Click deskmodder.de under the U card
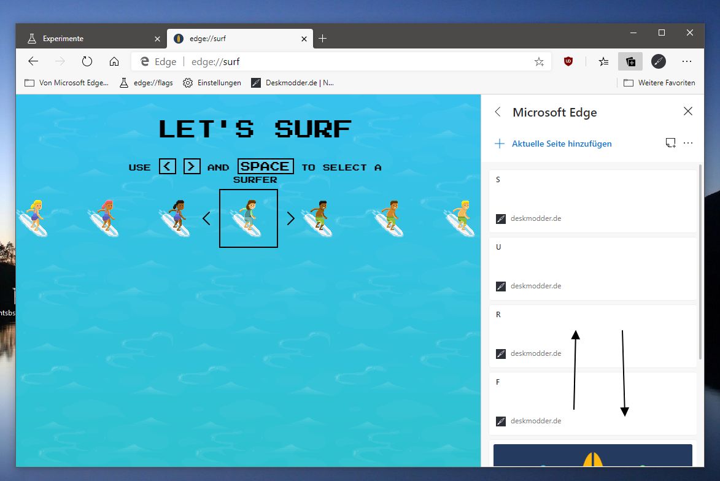This screenshot has width=720, height=481. point(536,286)
